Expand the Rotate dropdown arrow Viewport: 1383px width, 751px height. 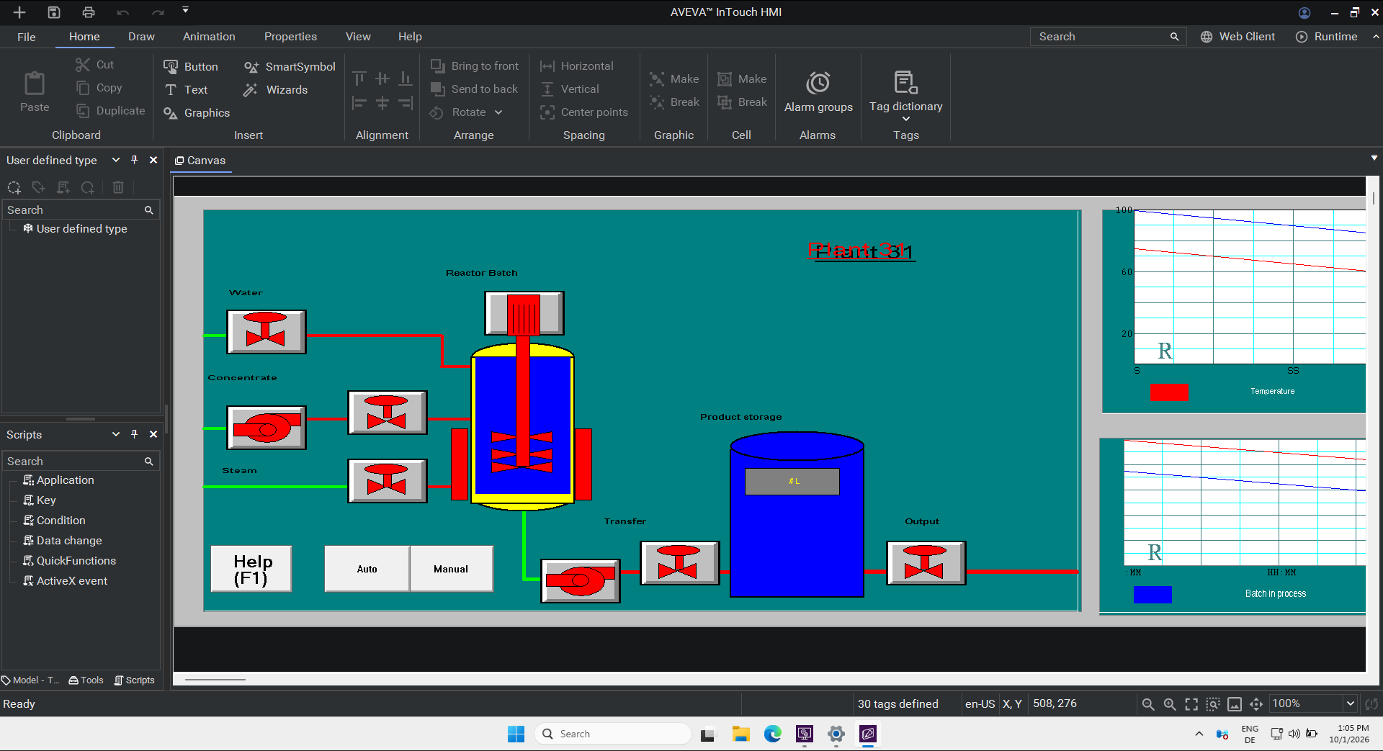tap(498, 112)
